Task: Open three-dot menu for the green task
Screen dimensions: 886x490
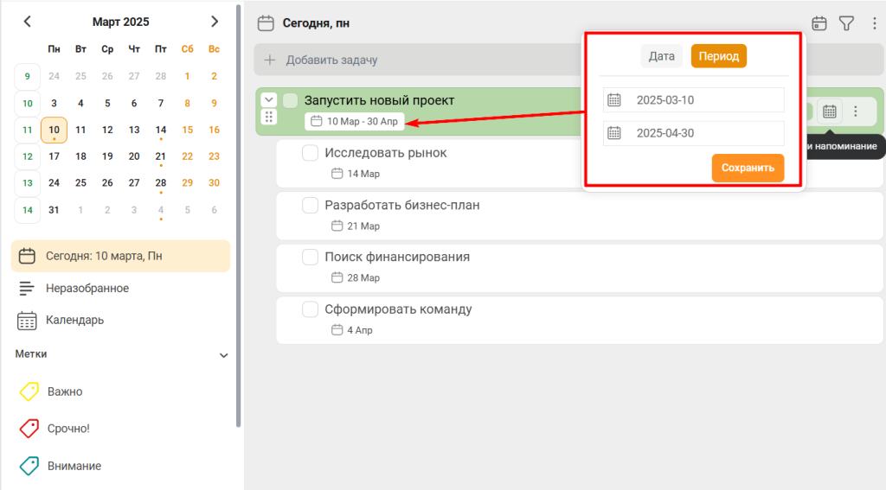Action: pyautogui.click(x=856, y=111)
